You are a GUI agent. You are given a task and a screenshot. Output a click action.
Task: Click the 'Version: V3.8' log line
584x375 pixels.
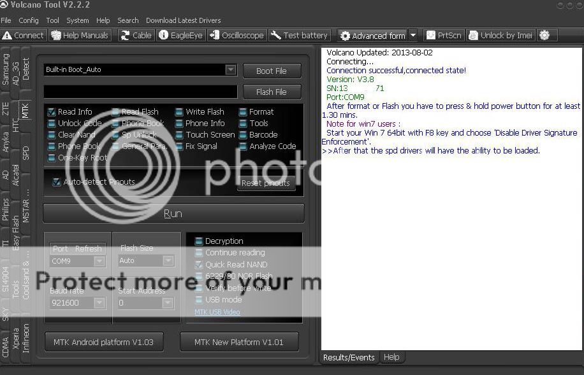[x=350, y=79]
